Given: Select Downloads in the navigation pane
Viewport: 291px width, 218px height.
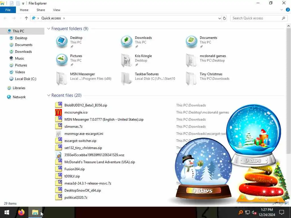Looking at the screenshot, I should click(23, 52).
